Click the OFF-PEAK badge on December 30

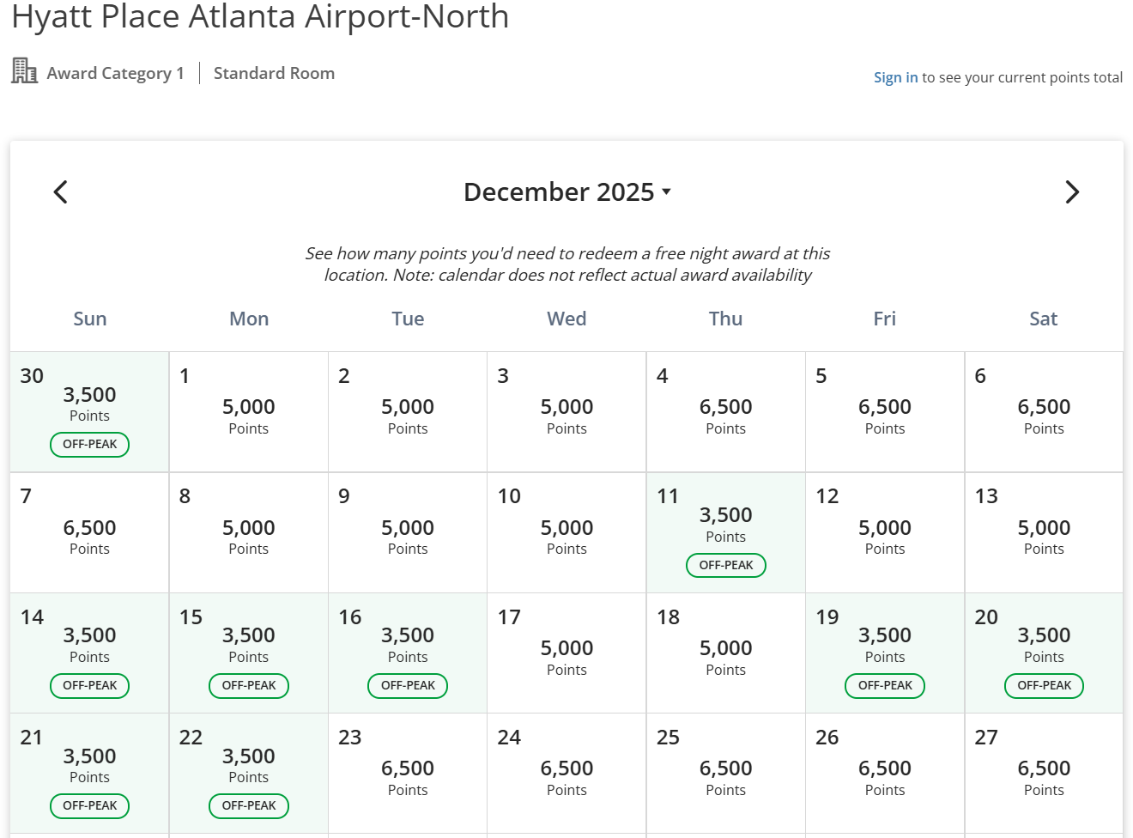[x=89, y=445]
